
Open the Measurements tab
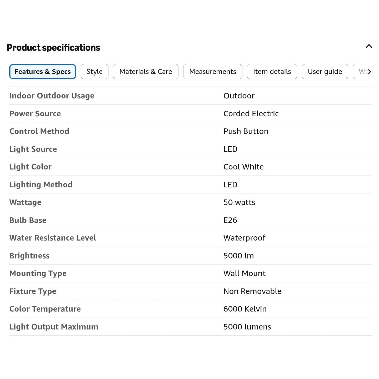tap(213, 72)
